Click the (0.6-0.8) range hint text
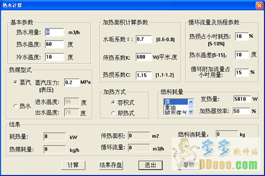Screen dimensions: 265x176 (165, 40)
